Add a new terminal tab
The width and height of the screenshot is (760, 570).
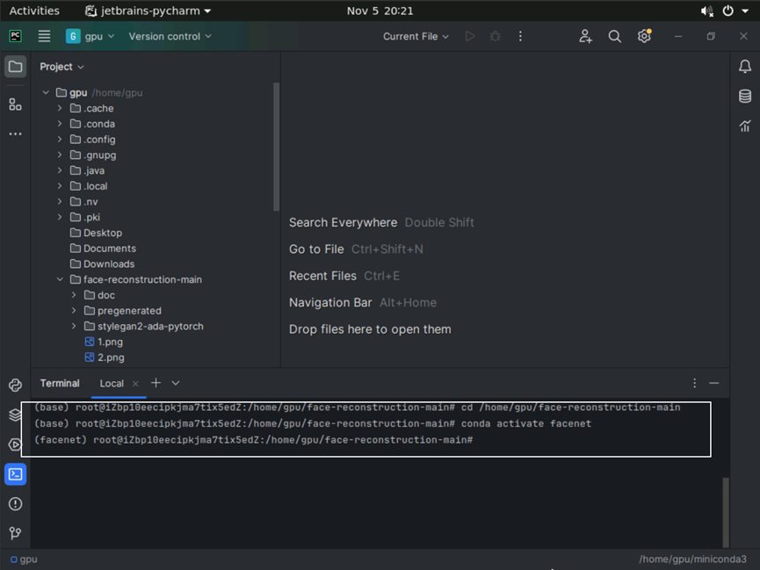[x=156, y=383]
